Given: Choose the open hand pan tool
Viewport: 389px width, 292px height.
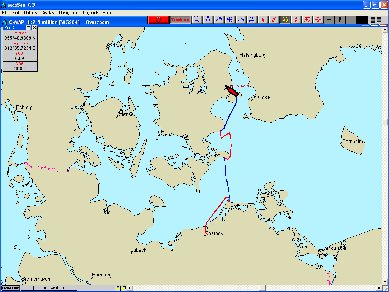Looking at the screenshot, I should (x=219, y=20).
